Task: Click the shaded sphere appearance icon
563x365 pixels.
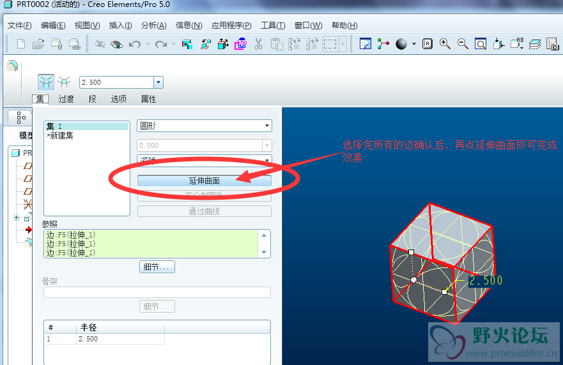Action: pyautogui.click(x=401, y=44)
